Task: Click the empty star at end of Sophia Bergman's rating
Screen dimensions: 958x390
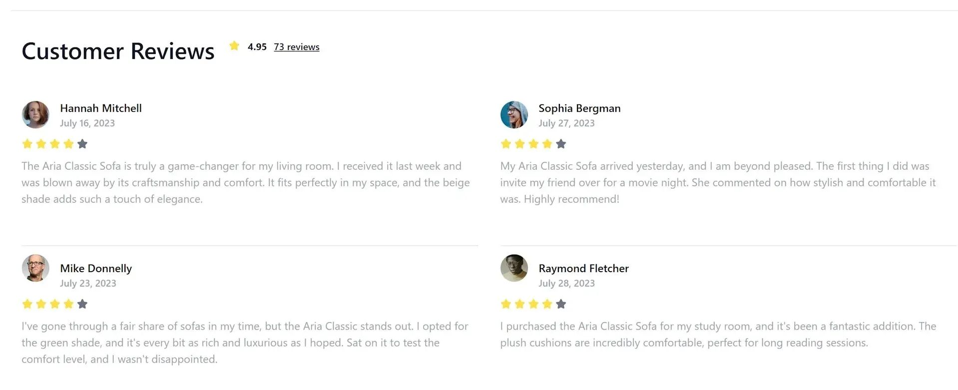Action: click(561, 144)
